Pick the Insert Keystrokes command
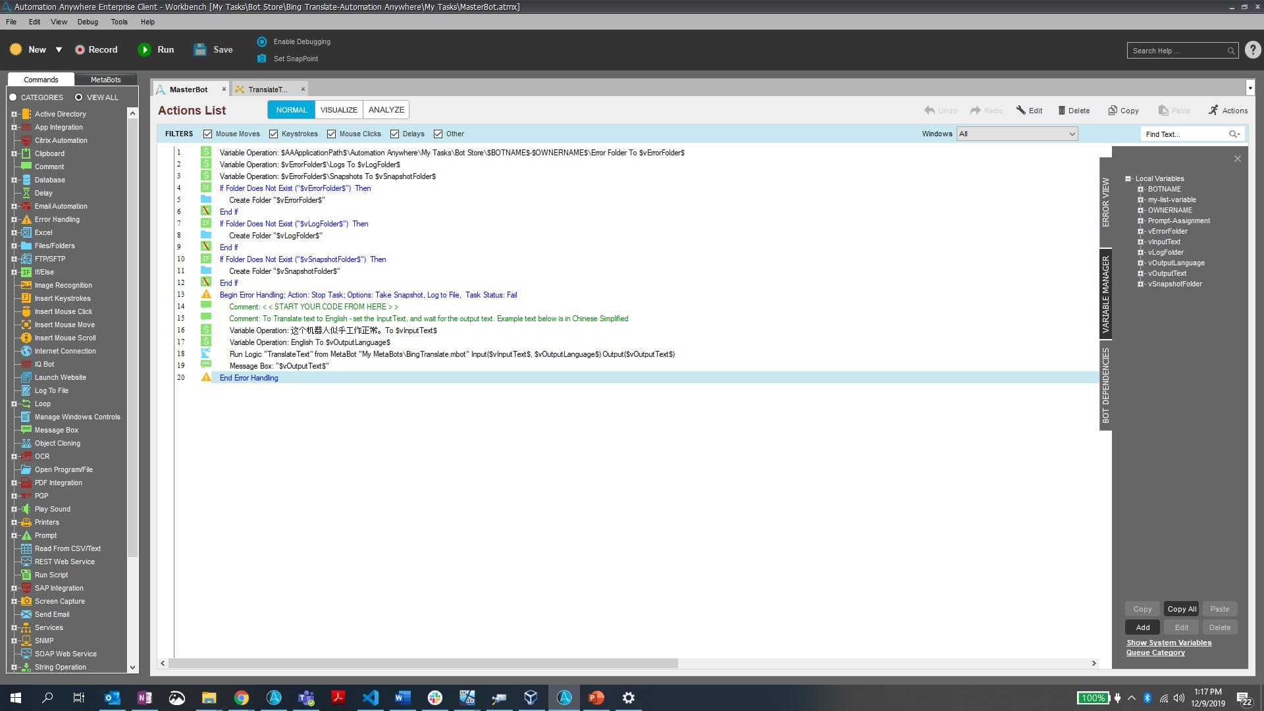The height and width of the screenshot is (711, 1264). click(x=63, y=298)
